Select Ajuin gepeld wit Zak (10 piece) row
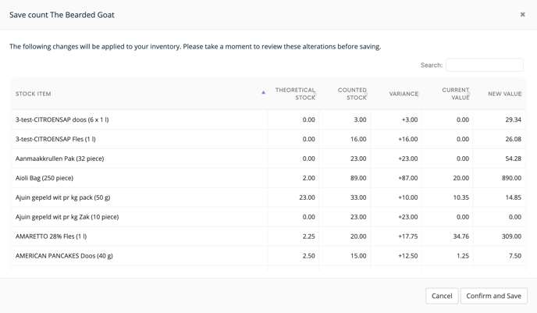537x313 pixels. (268, 217)
